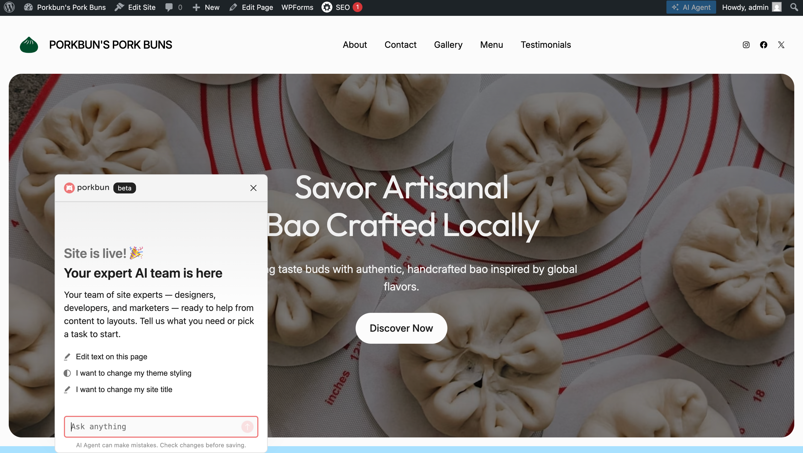Click the AI Agent mistakes disclaimer text
The image size is (803, 453).
tap(161, 445)
